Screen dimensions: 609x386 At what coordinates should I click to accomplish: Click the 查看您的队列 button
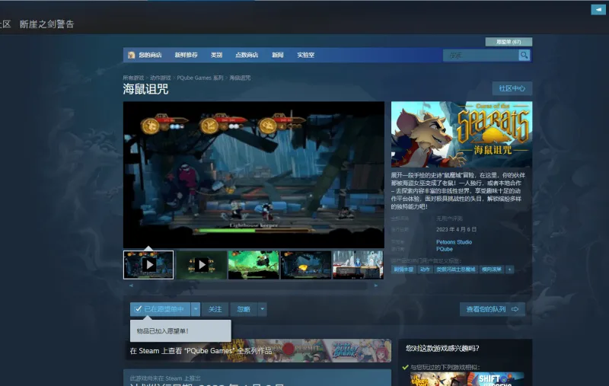pos(492,309)
